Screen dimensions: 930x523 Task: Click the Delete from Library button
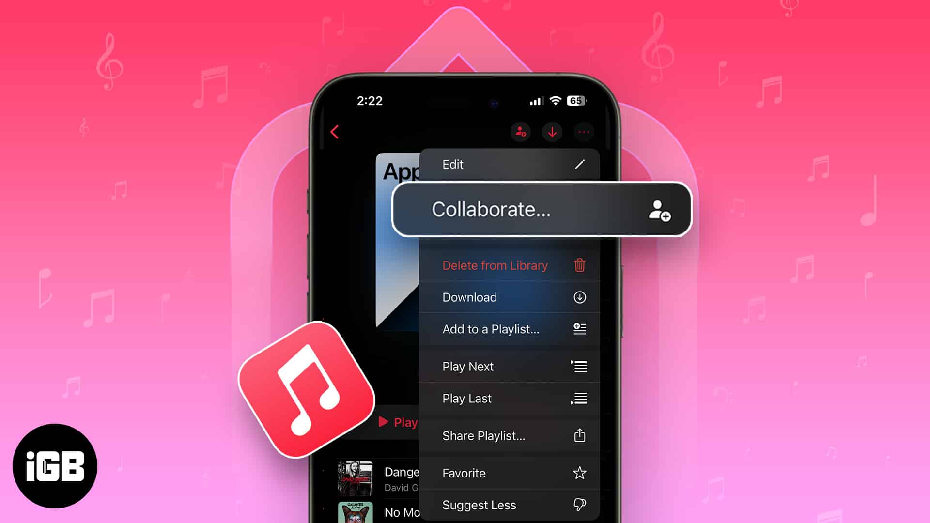pyautogui.click(x=495, y=266)
